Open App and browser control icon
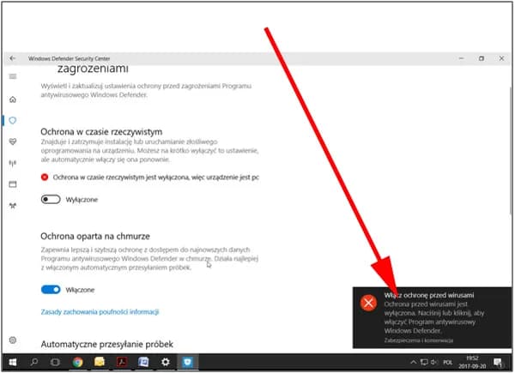515x373 pixels. tap(12, 184)
